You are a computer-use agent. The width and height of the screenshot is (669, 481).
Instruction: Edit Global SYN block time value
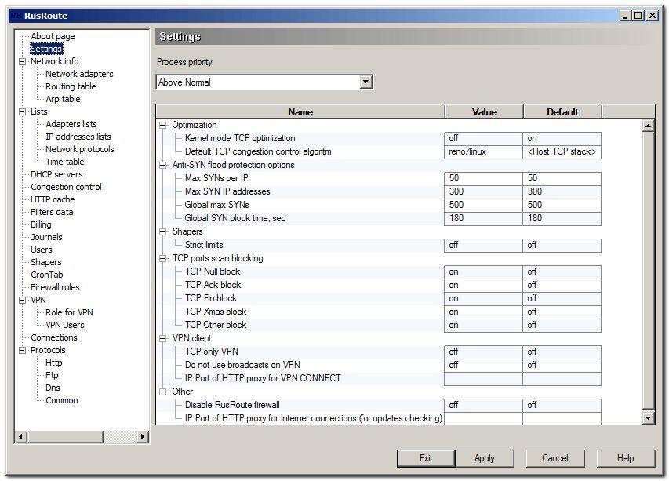483,218
